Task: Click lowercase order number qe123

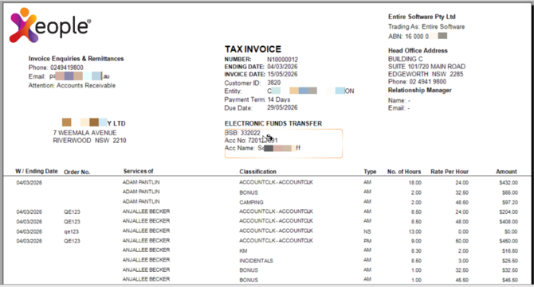Action: 72,231
